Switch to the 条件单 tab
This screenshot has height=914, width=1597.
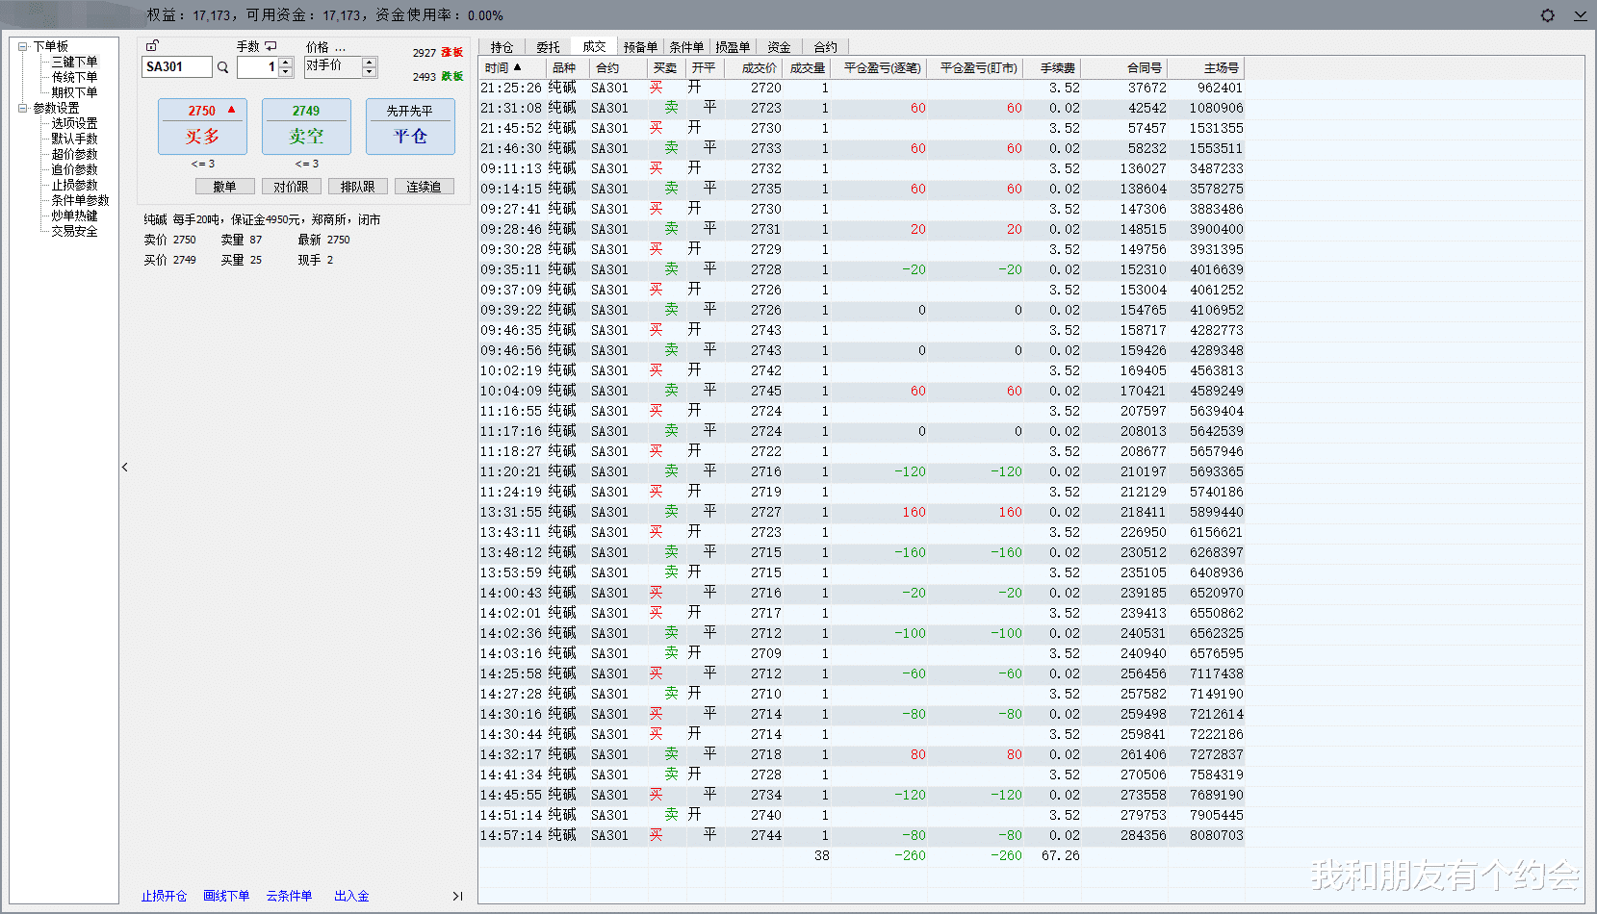pos(686,47)
